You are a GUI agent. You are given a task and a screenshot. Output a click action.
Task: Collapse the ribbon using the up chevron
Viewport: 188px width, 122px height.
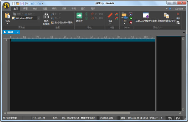coord(167,9)
